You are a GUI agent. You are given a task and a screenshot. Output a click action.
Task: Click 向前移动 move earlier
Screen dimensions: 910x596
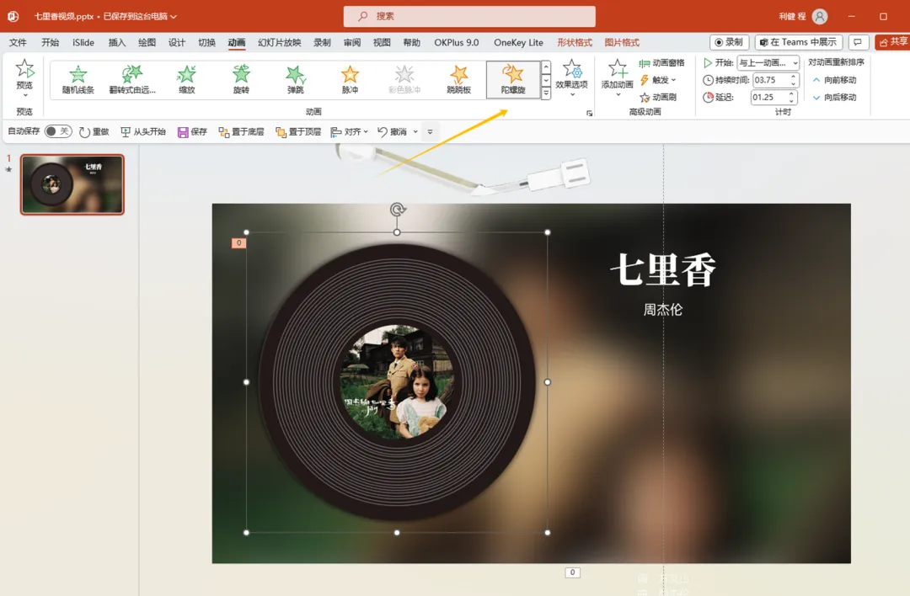(834, 80)
